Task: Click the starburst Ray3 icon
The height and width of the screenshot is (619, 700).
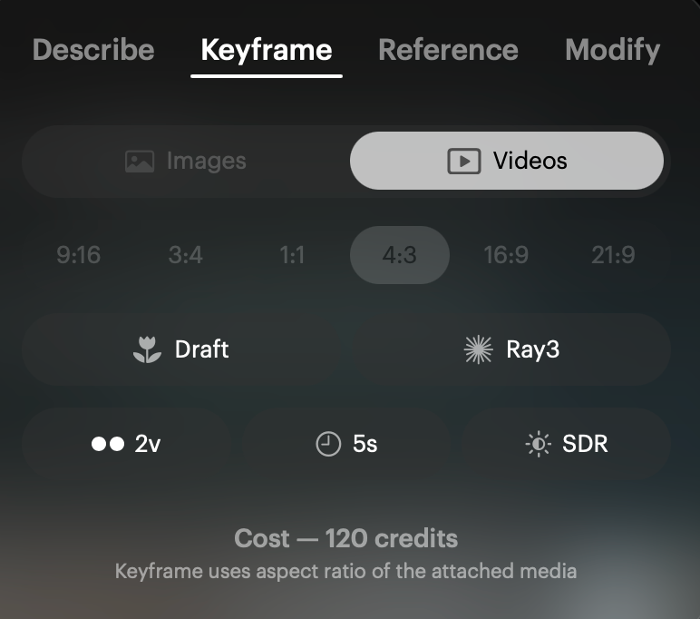Action: [479, 349]
